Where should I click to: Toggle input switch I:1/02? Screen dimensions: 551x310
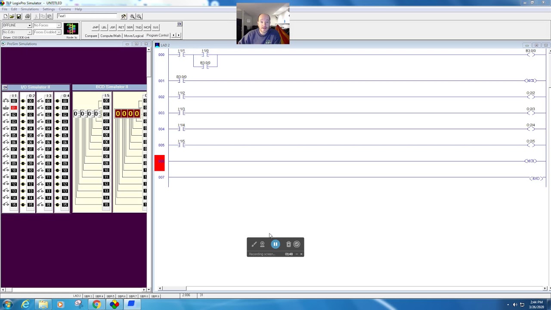(x=6, y=115)
